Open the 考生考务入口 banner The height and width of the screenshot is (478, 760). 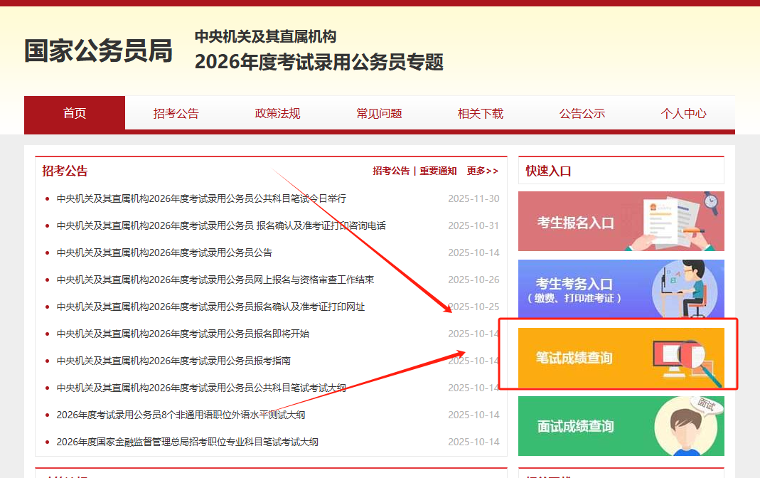coord(621,290)
